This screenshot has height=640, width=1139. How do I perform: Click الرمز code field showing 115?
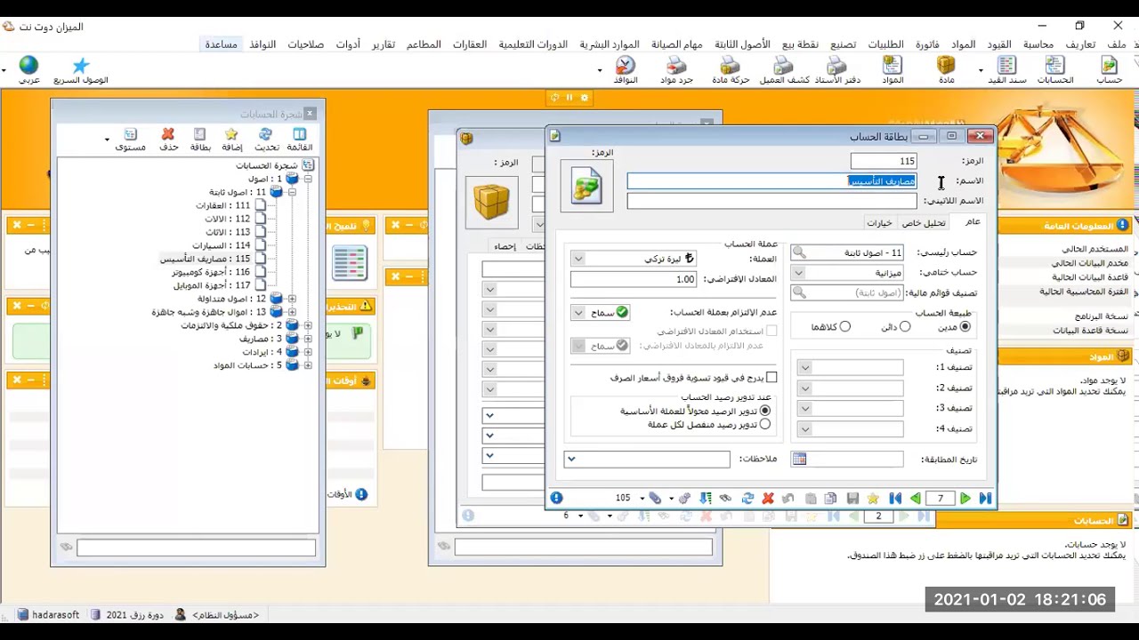884,161
